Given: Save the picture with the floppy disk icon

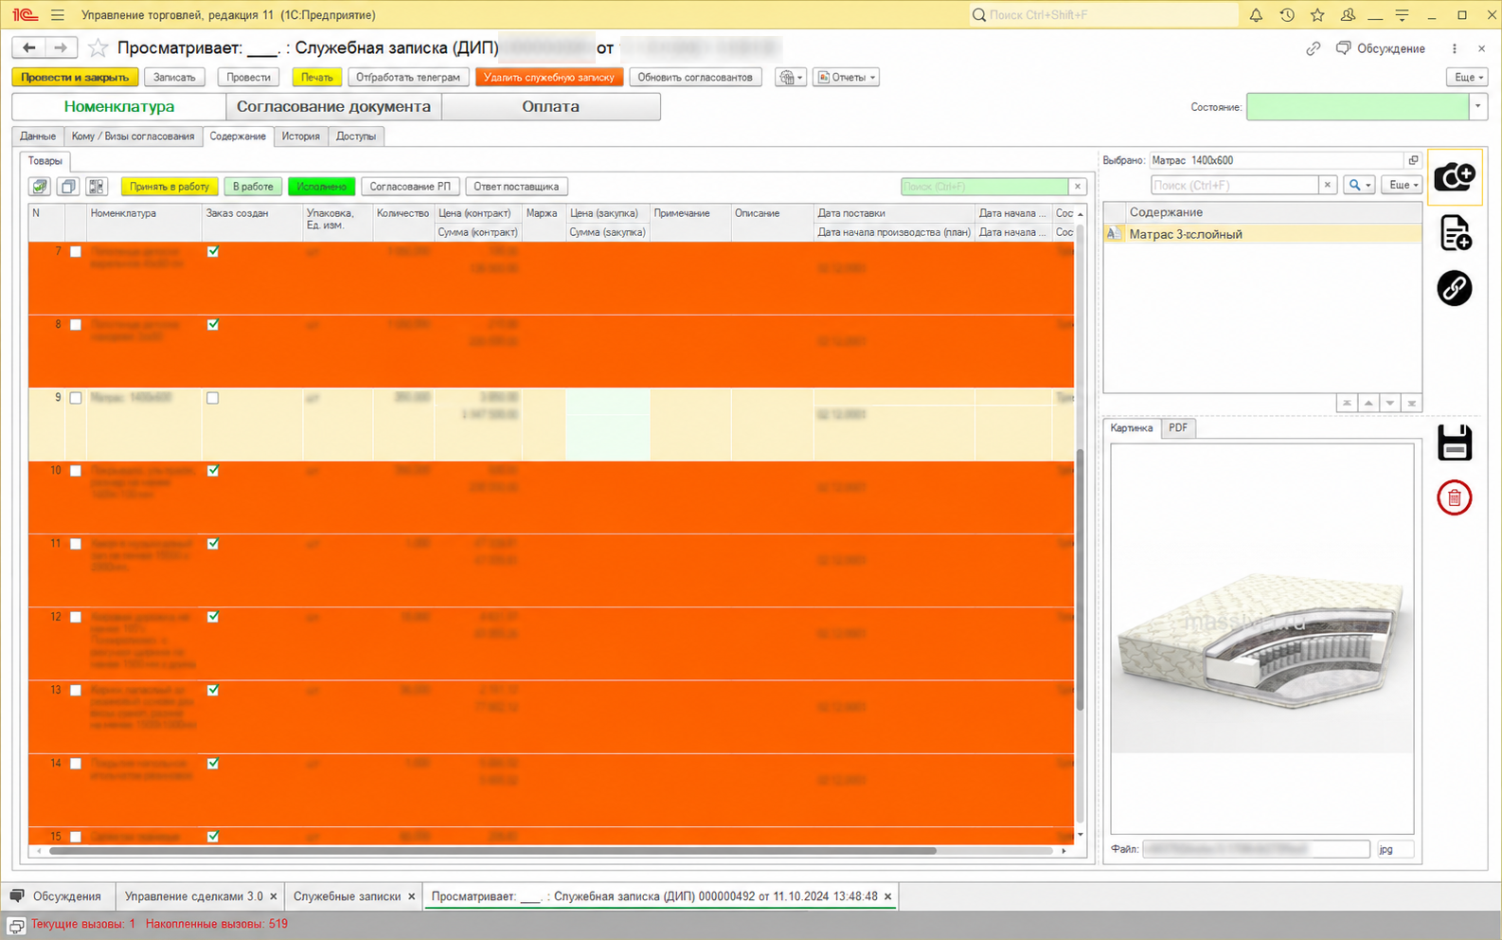Looking at the screenshot, I should 1455,443.
